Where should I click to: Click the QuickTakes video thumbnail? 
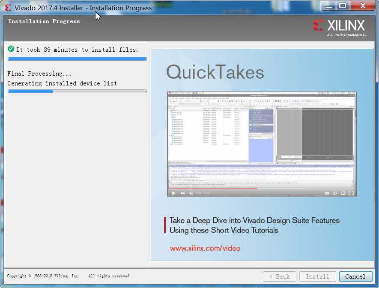point(262,144)
